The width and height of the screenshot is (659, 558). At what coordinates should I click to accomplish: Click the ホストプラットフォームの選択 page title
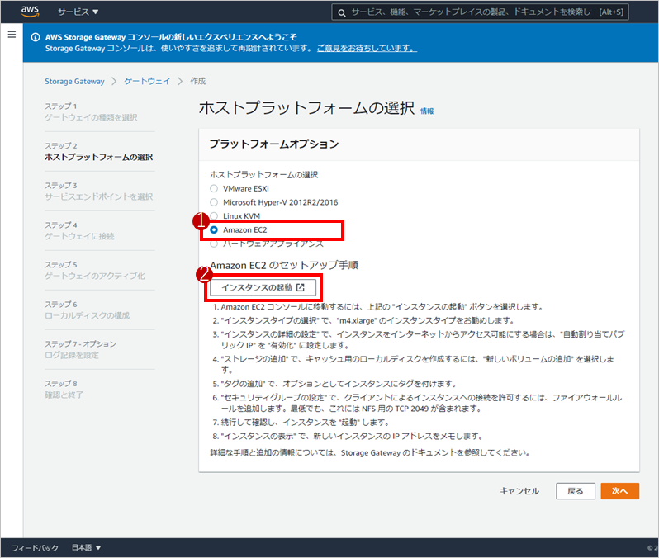(307, 108)
